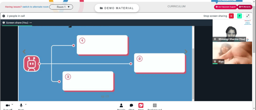
Task: Go to next slide arrow
Action: pos(186,52)
